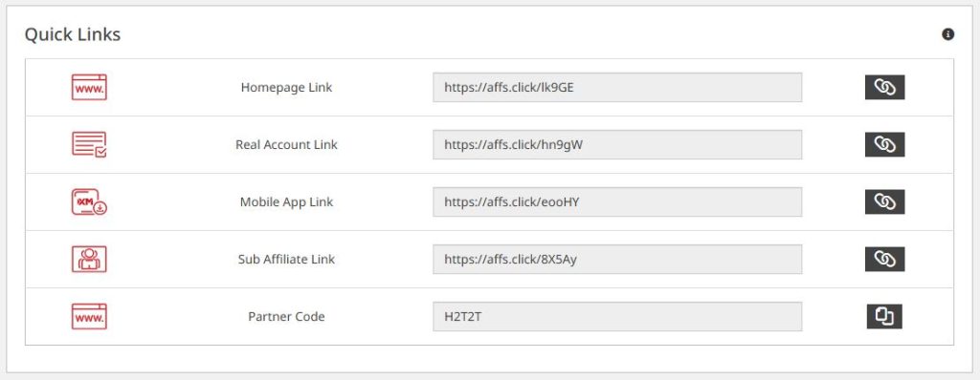This screenshot has height=380, width=980.
Task: Click the Sub Affiliate Link label
Action: coord(286,259)
